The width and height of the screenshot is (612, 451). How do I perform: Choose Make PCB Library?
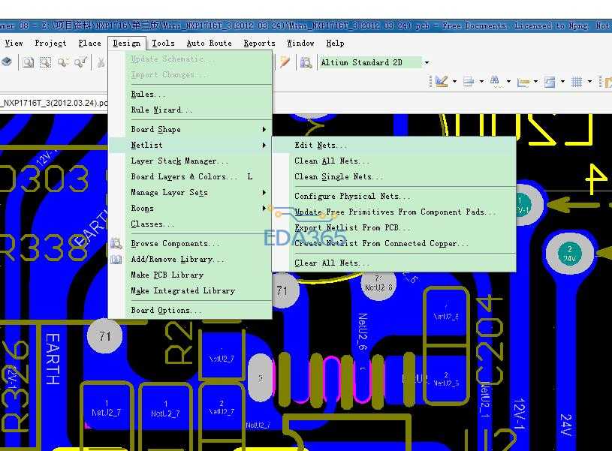(x=191, y=275)
